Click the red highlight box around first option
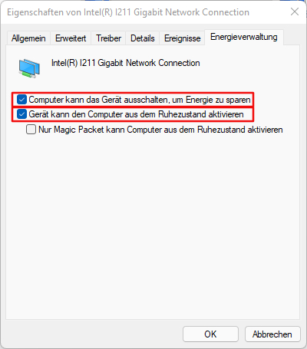Image resolution: width=307 pixels, height=349 pixels. point(133,100)
